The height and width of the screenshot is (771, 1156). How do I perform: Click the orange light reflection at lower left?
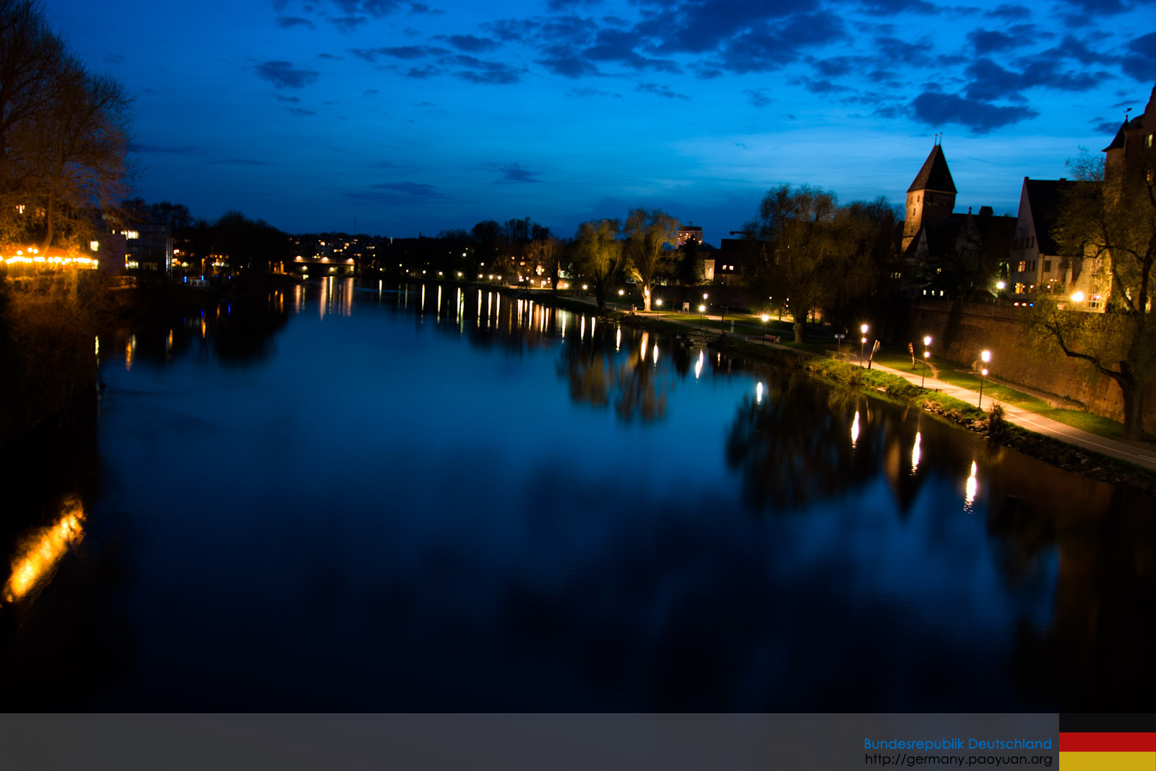[x=45, y=550]
